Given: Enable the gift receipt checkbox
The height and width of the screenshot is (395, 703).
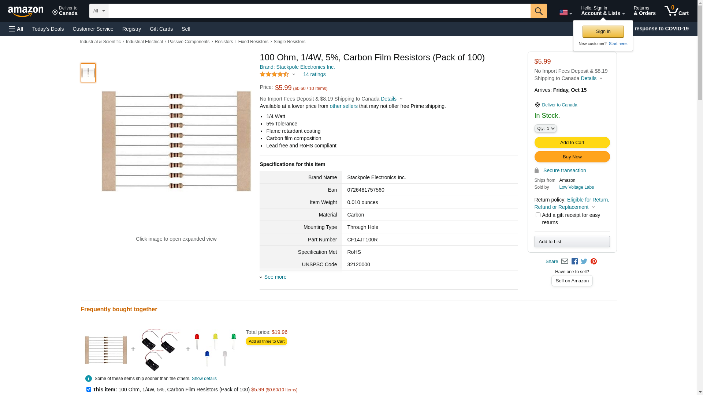Looking at the screenshot, I should click(538, 215).
